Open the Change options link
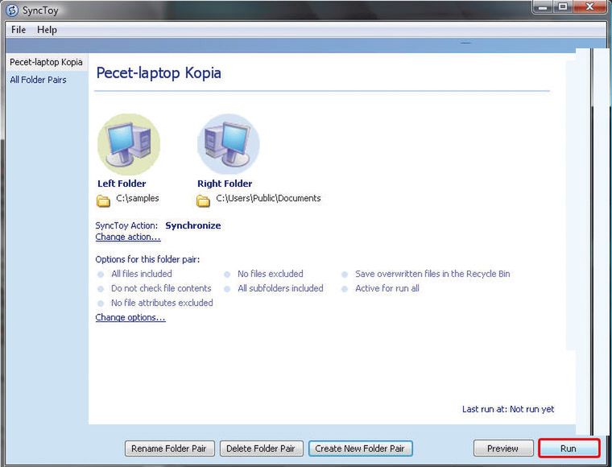The width and height of the screenshot is (612, 467). (x=130, y=317)
